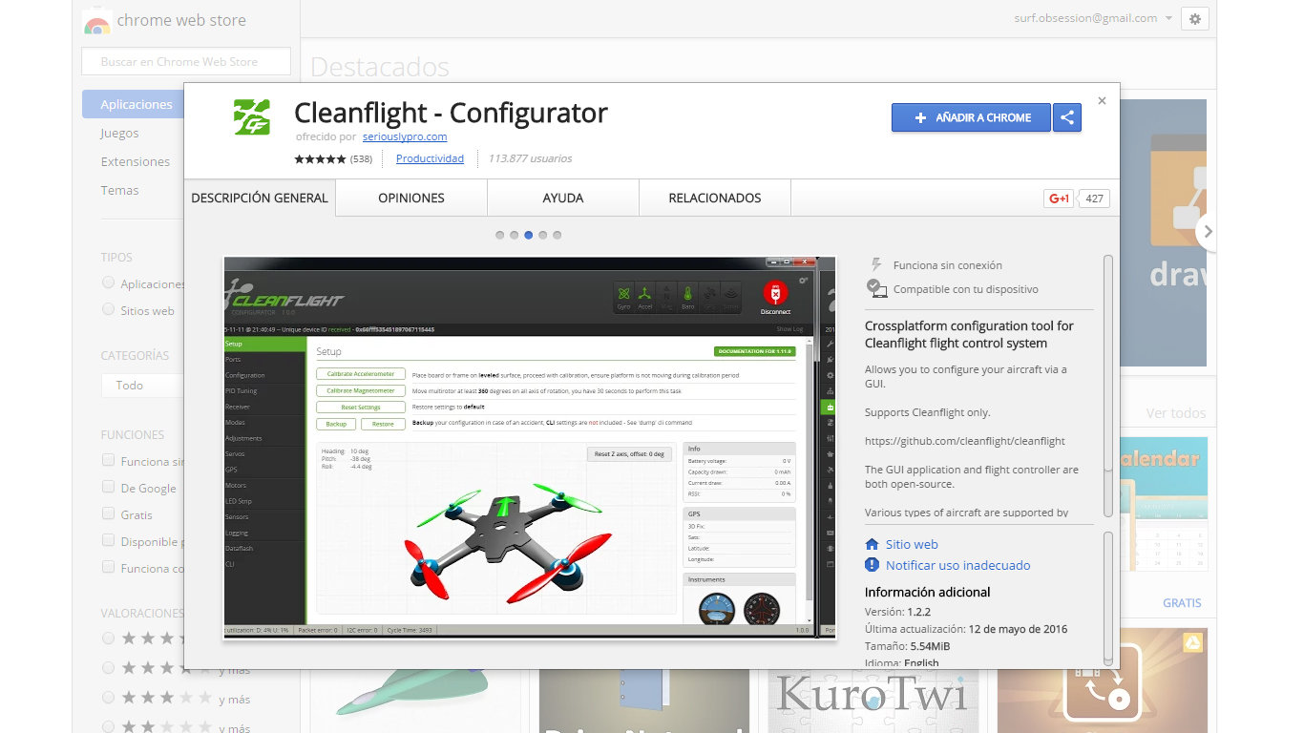Open the Todo categories dropdown
This screenshot has height=733, width=1304.
point(142,385)
